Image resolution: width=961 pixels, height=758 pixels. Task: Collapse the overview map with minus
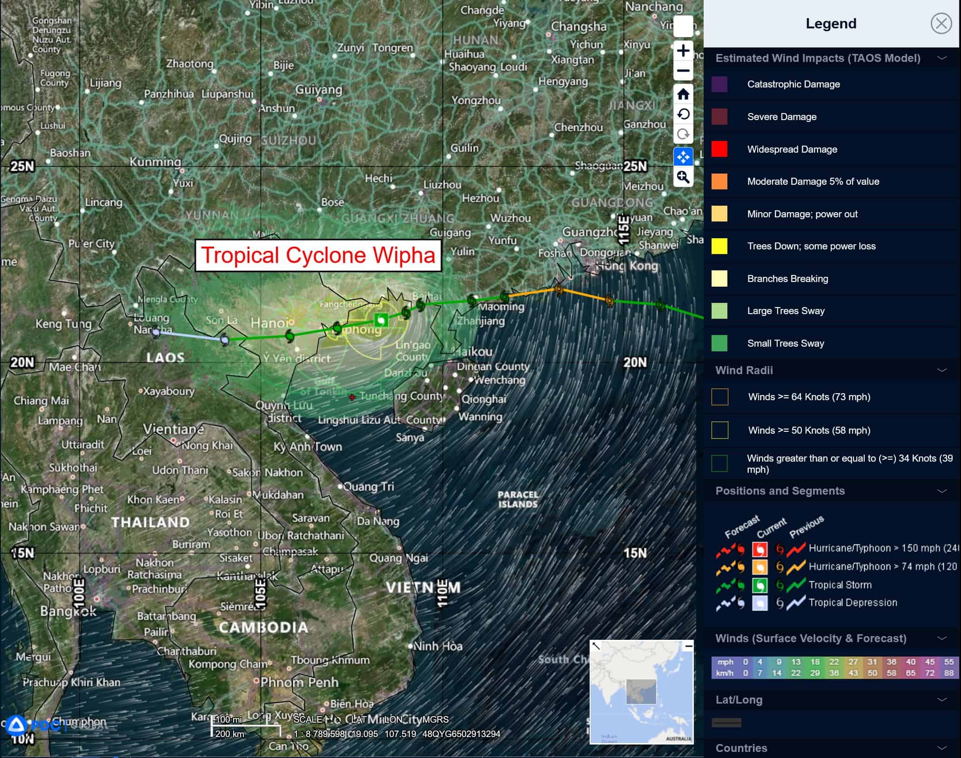tap(688, 646)
